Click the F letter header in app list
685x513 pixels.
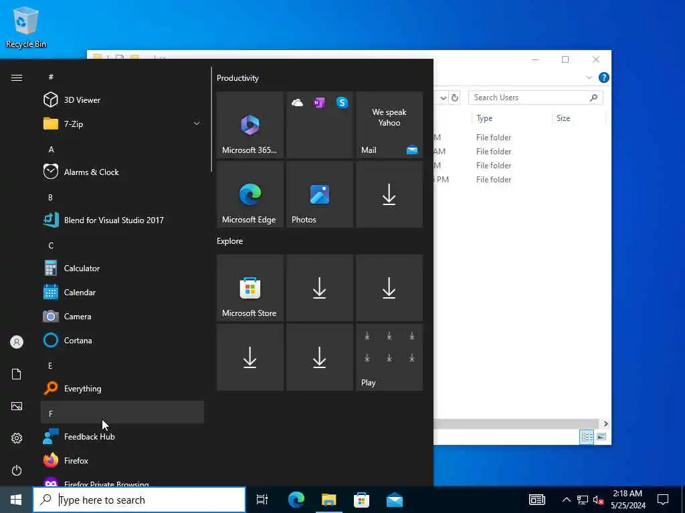pyautogui.click(x=122, y=412)
